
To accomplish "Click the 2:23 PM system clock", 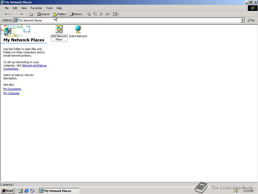I will click(248, 191).
